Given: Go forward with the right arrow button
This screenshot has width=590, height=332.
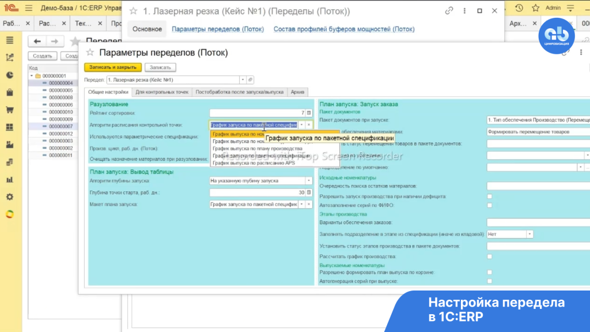Looking at the screenshot, I should pyautogui.click(x=55, y=41).
